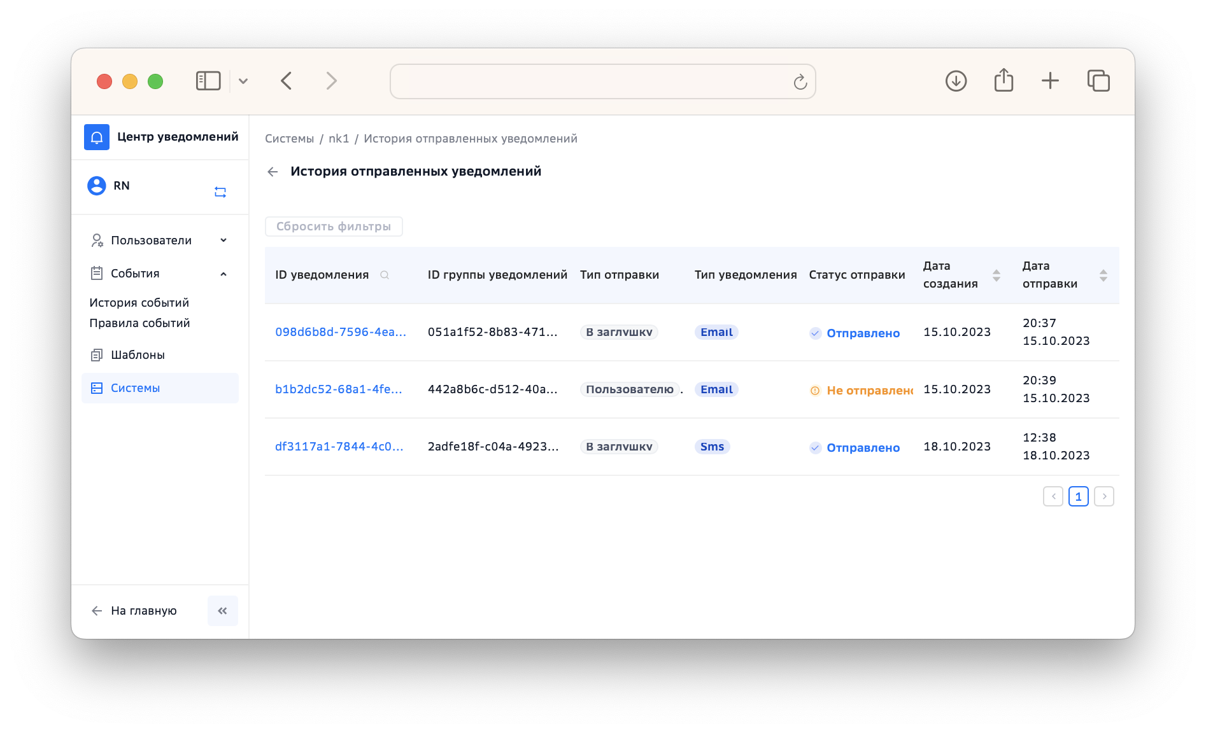The height and width of the screenshot is (733, 1206).
Task: Click События sidebar label
Action: 136,274
